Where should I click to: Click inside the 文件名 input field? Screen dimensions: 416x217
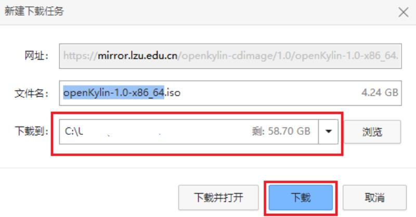pos(230,93)
